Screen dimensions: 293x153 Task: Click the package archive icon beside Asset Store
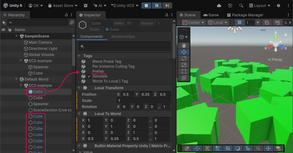pyautogui.click(x=86, y=6)
